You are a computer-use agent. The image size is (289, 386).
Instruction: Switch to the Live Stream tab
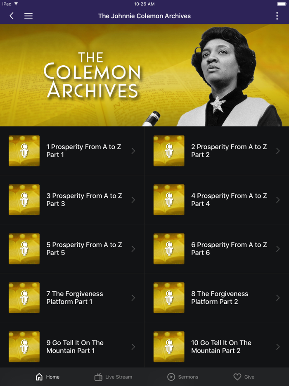(114, 377)
